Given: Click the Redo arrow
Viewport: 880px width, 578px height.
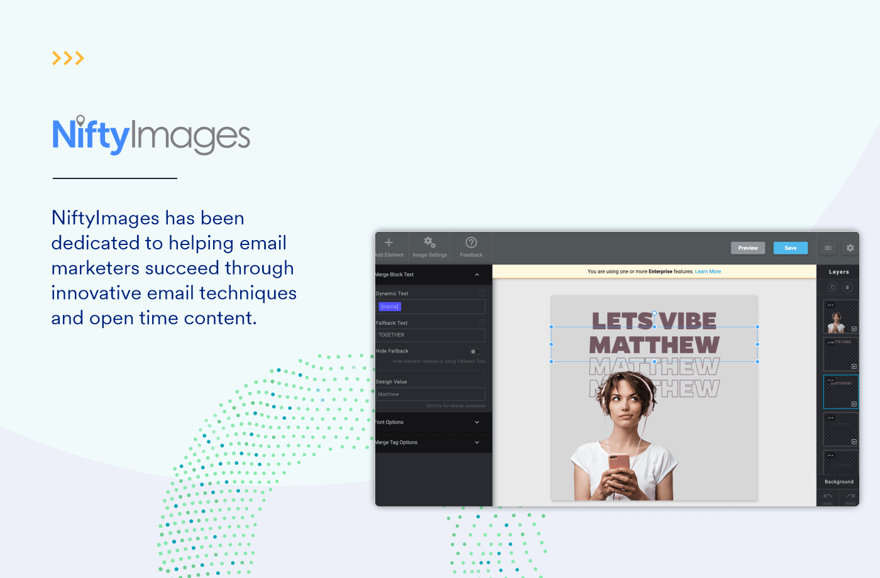Looking at the screenshot, I should pos(850,496).
